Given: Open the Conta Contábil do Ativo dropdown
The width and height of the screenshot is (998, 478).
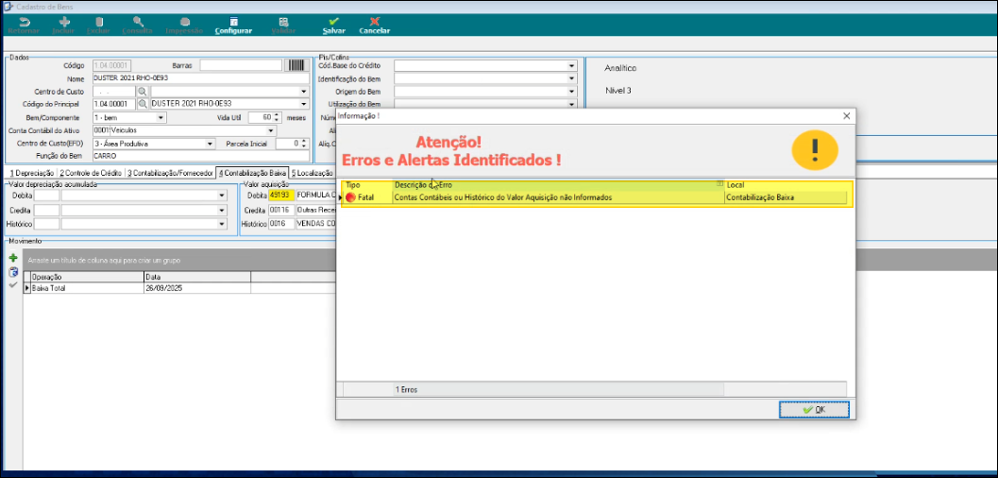Looking at the screenshot, I should [x=271, y=130].
